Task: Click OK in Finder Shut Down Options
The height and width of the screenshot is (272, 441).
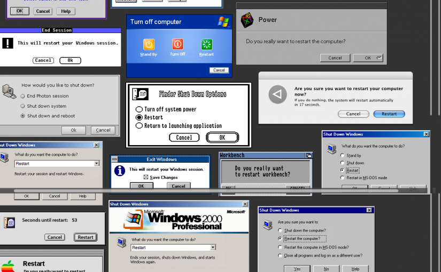Action: tap(222, 138)
